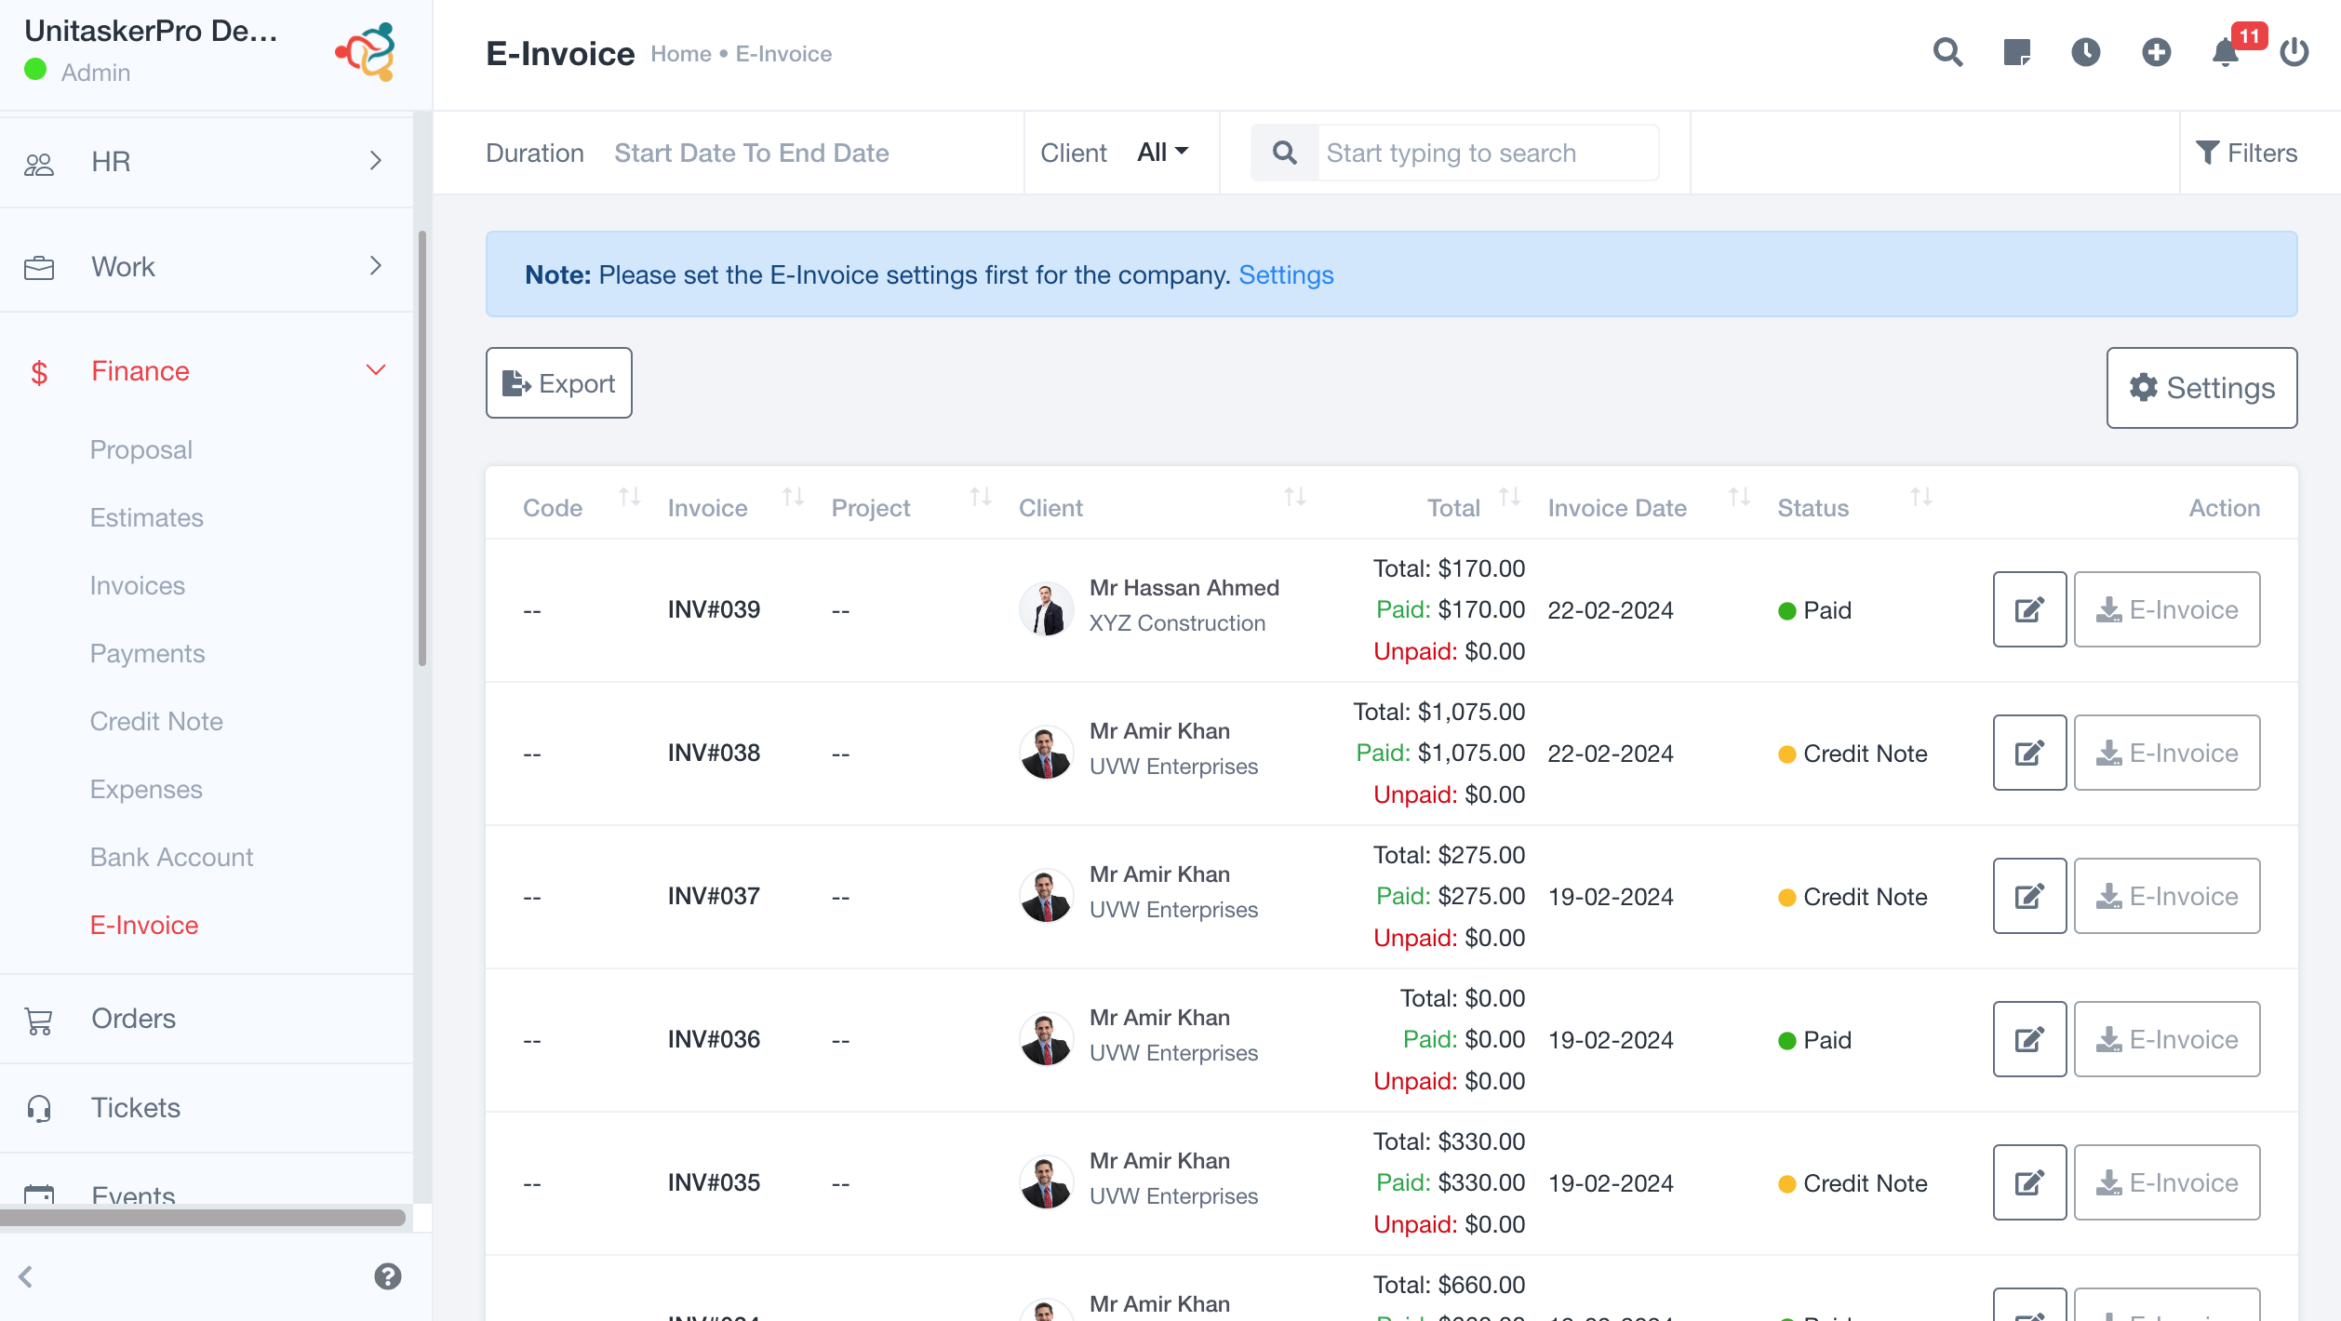Click the help question mark icon
The image size is (2341, 1321).
coord(388,1276)
